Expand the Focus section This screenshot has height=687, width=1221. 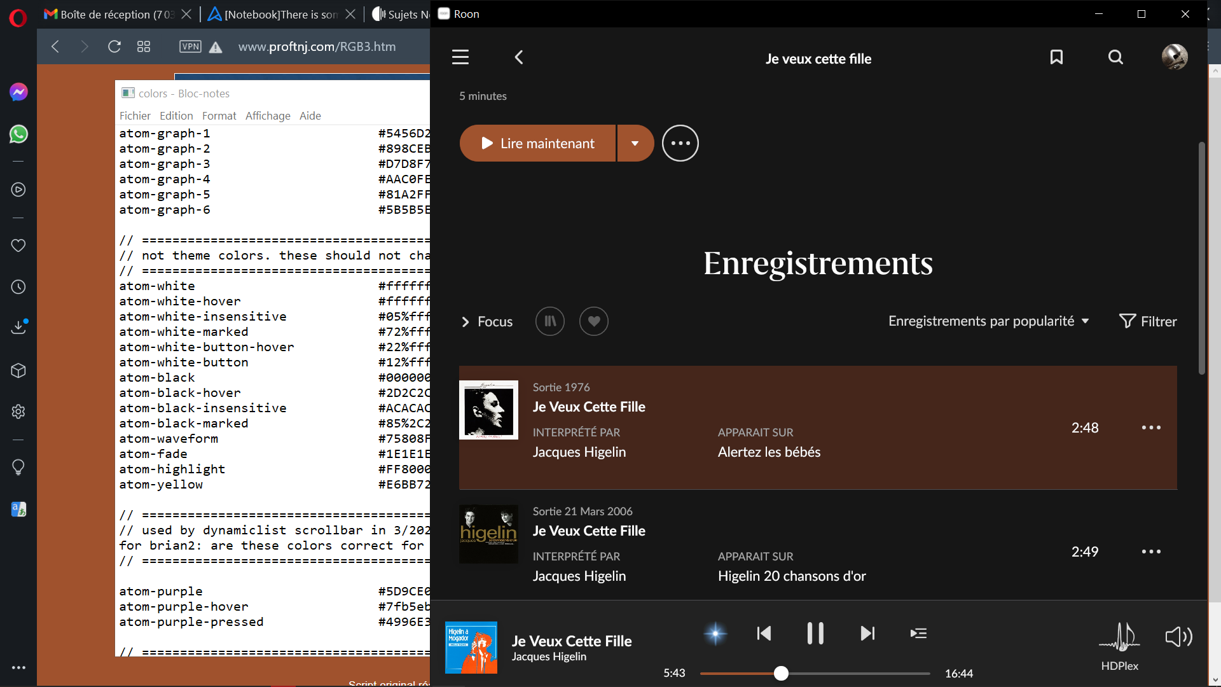[x=486, y=322]
